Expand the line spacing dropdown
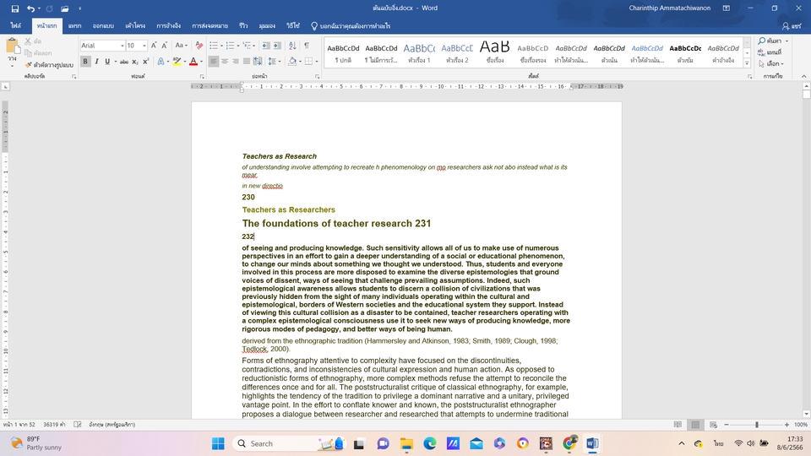The image size is (811, 456). tap(280, 62)
